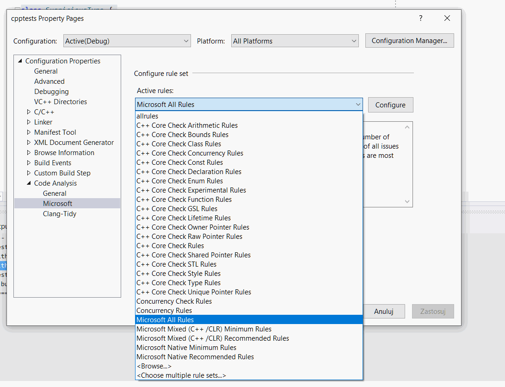Select the Clang-Tidy tree item

point(60,213)
